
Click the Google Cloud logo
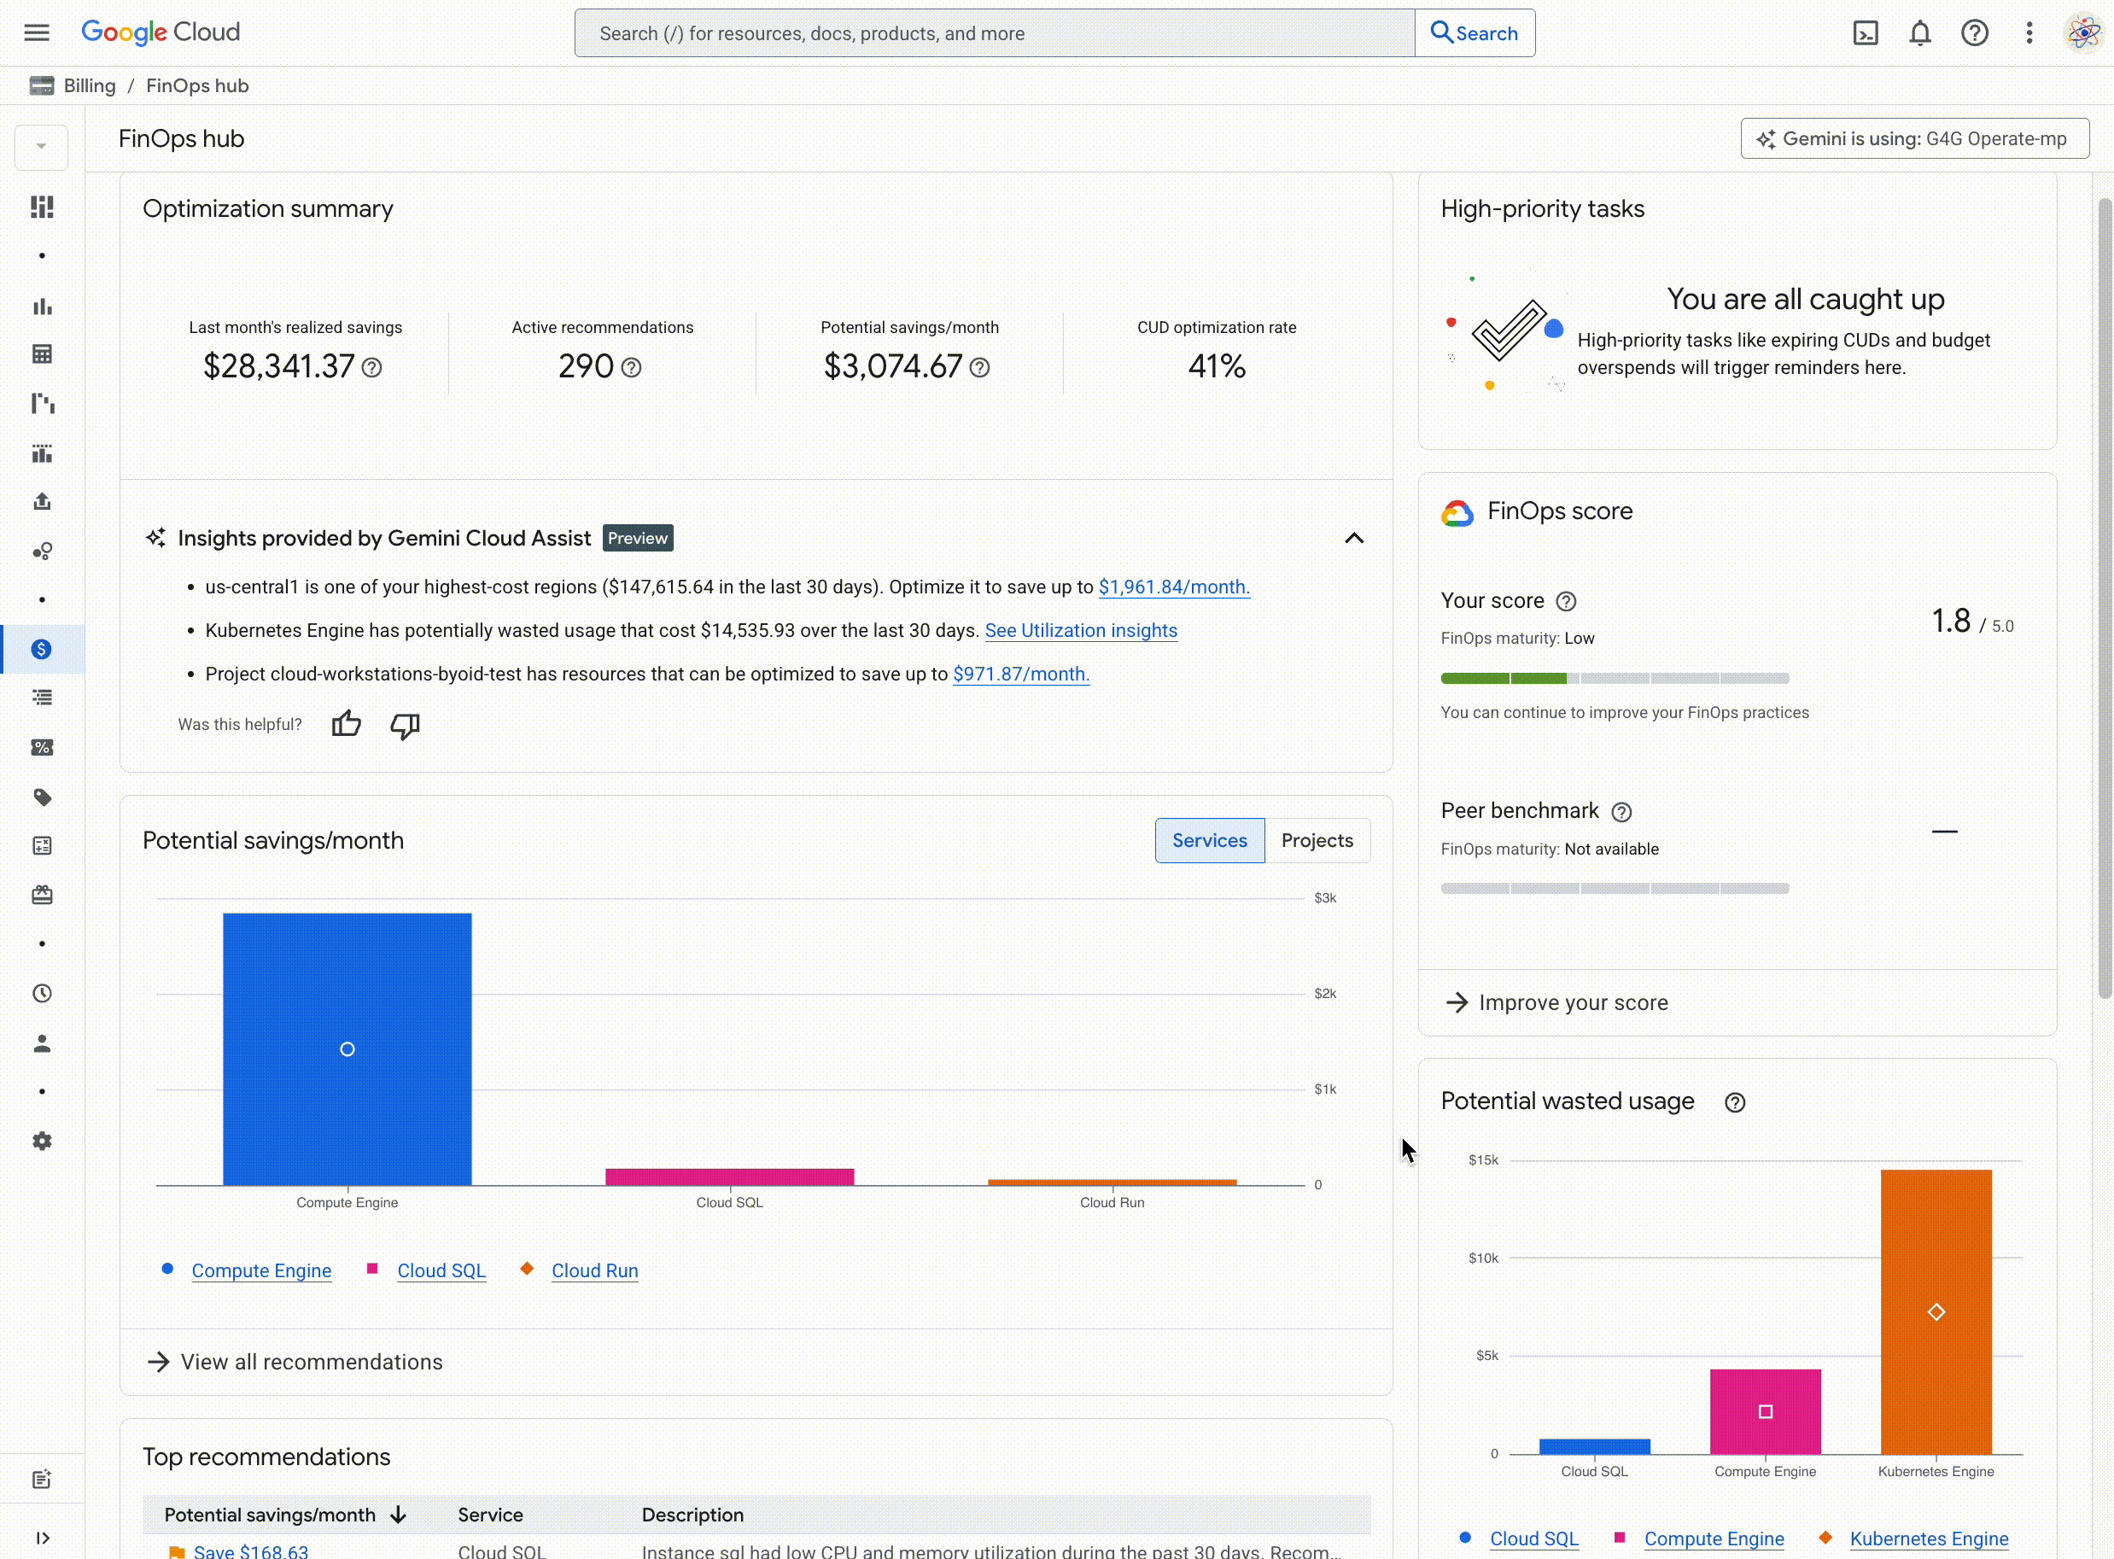(161, 33)
